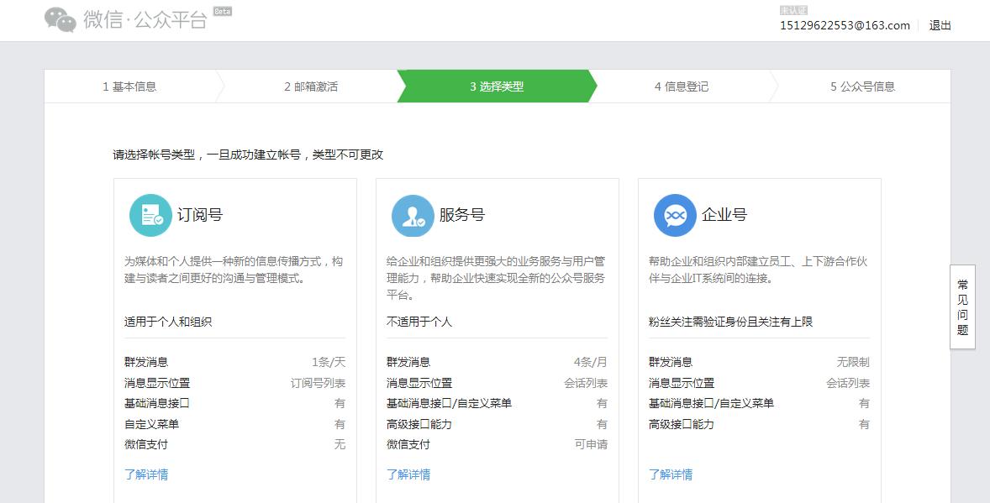The image size is (990, 503).
Task: Switch to step 5 公众号信息
Action: [863, 86]
